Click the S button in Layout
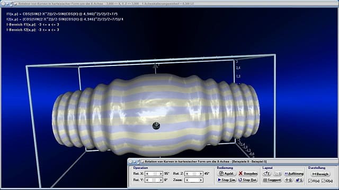This screenshot has width=339, height=190. 299,179
